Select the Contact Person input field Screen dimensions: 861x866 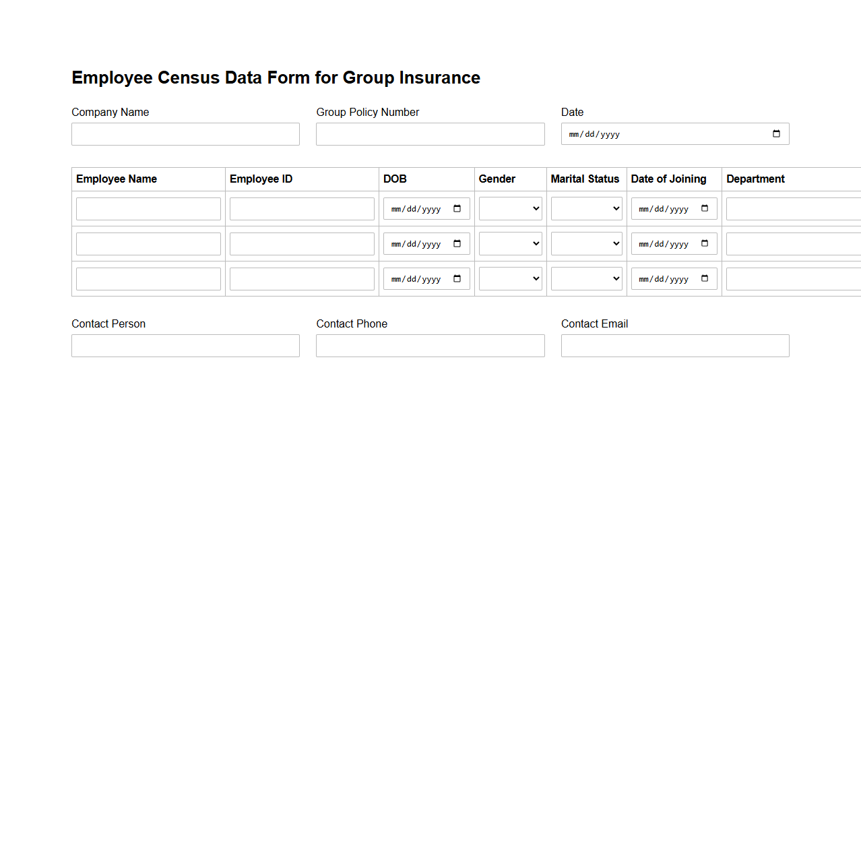click(185, 345)
